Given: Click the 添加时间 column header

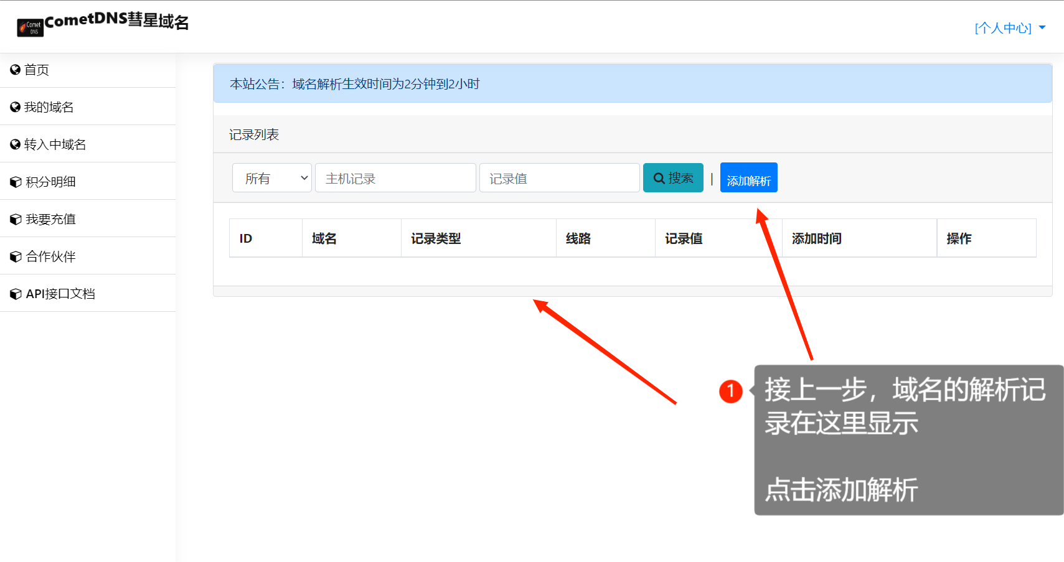Looking at the screenshot, I should coord(816,238).
